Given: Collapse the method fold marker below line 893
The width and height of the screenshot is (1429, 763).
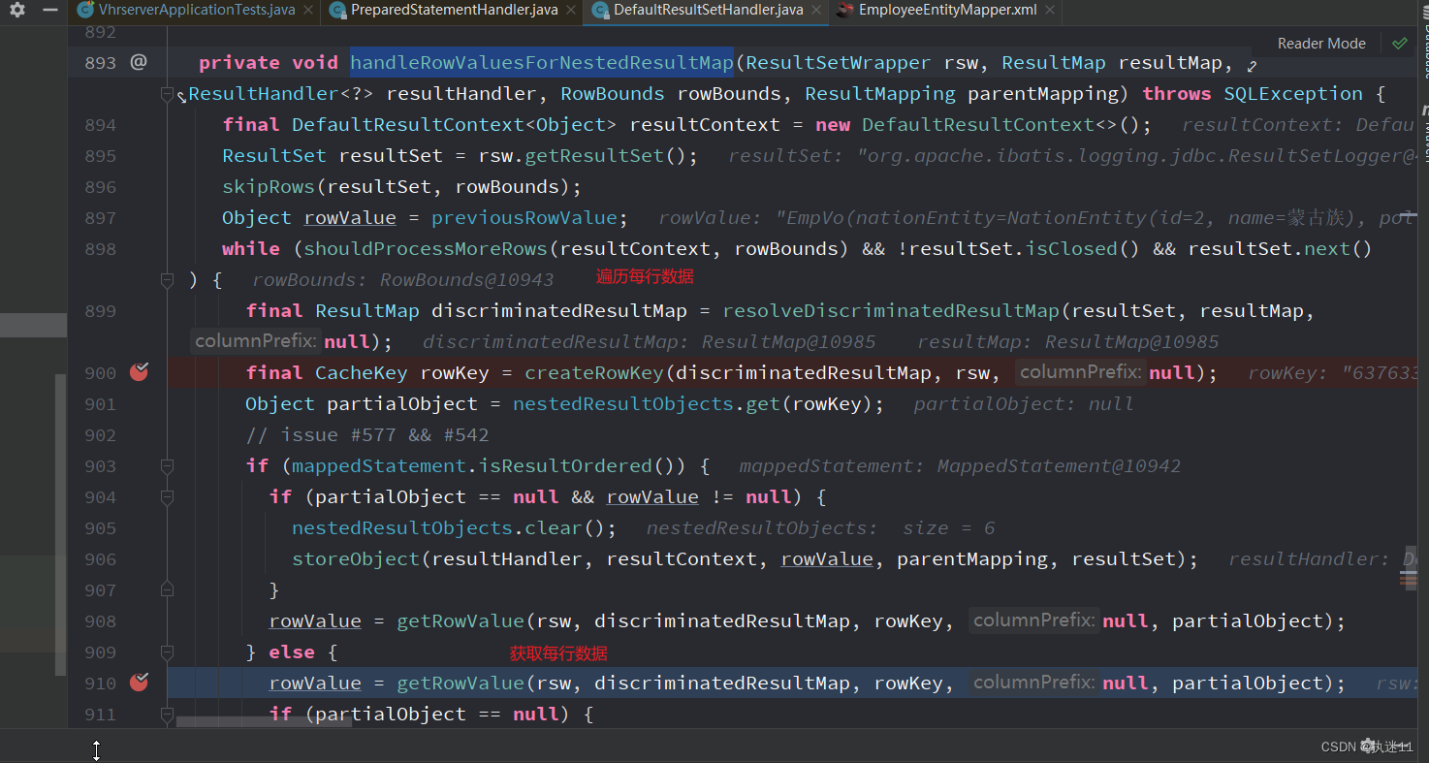Looking at the screenshot, I should [167, 94].
